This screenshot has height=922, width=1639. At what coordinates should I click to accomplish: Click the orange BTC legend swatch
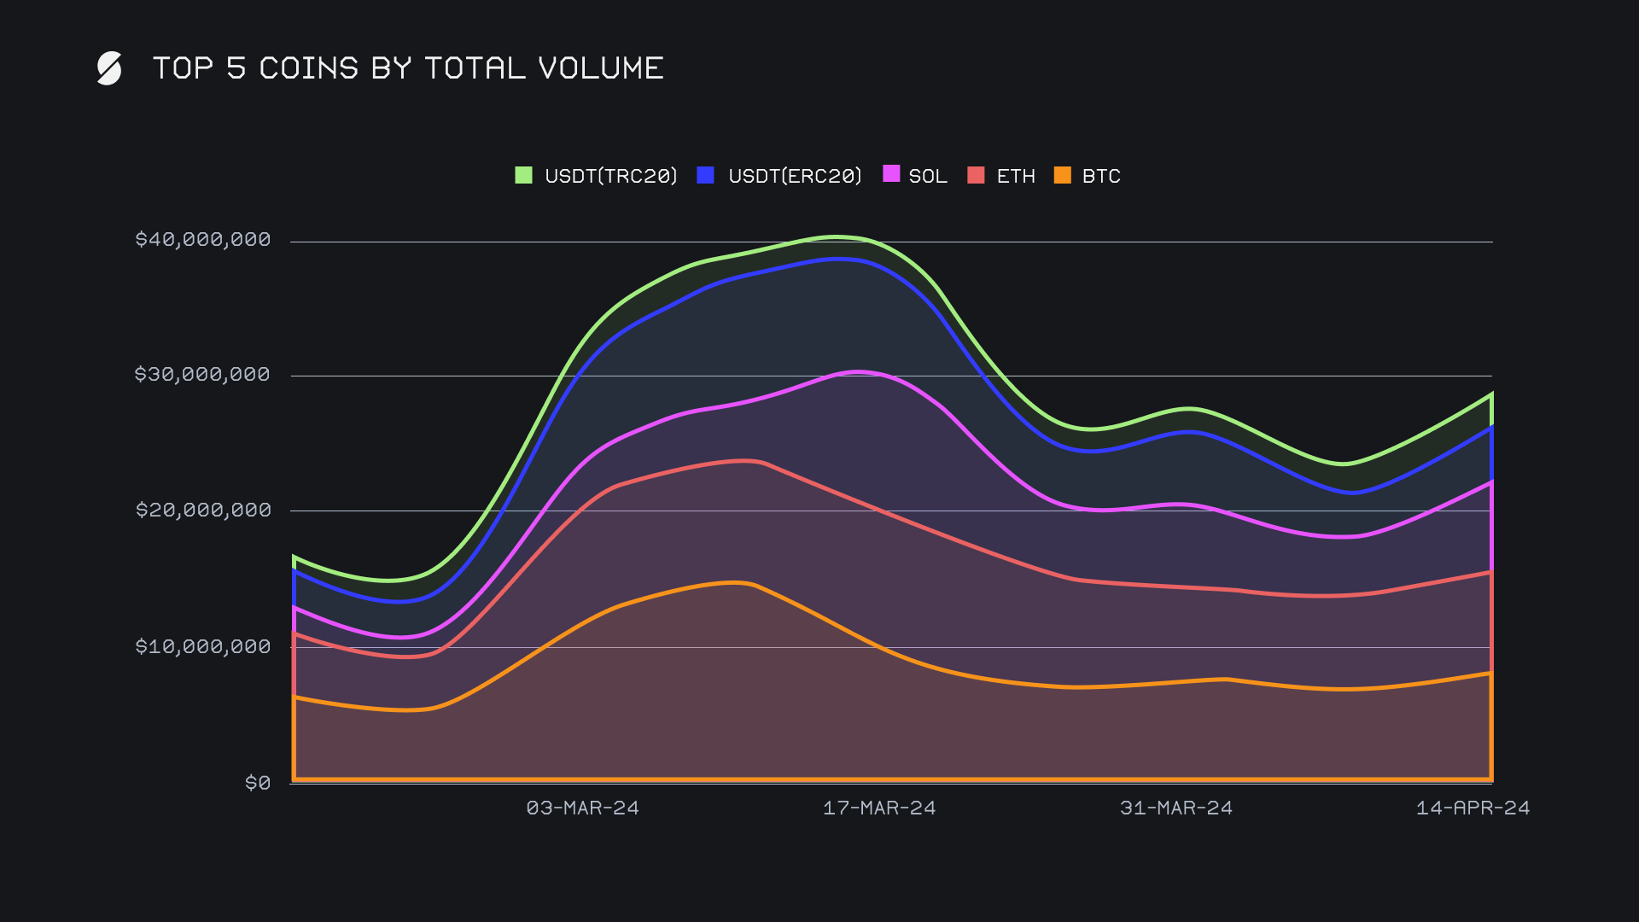[1062, 175]
